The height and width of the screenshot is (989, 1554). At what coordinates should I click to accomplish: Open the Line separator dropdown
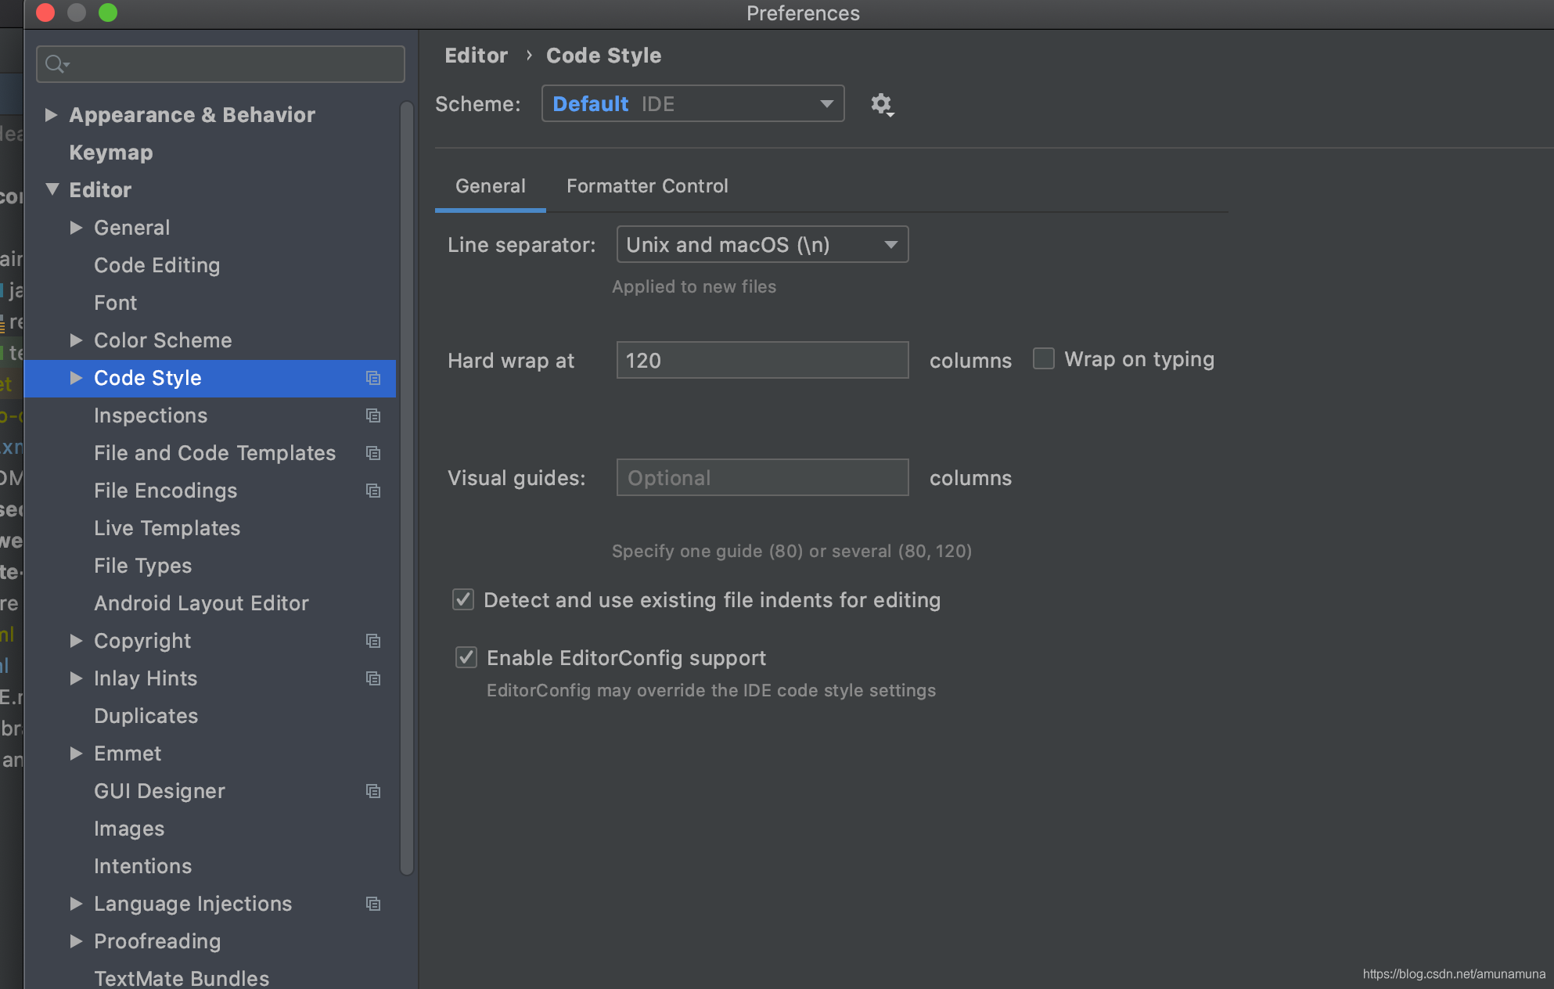(x=762, y=244)
